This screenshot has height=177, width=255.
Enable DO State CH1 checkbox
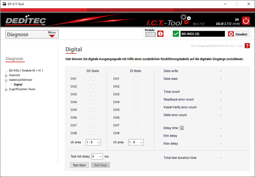pos(93,79)
